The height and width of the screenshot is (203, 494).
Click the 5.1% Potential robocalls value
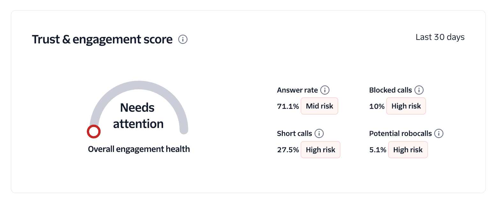tap(377, 150)
